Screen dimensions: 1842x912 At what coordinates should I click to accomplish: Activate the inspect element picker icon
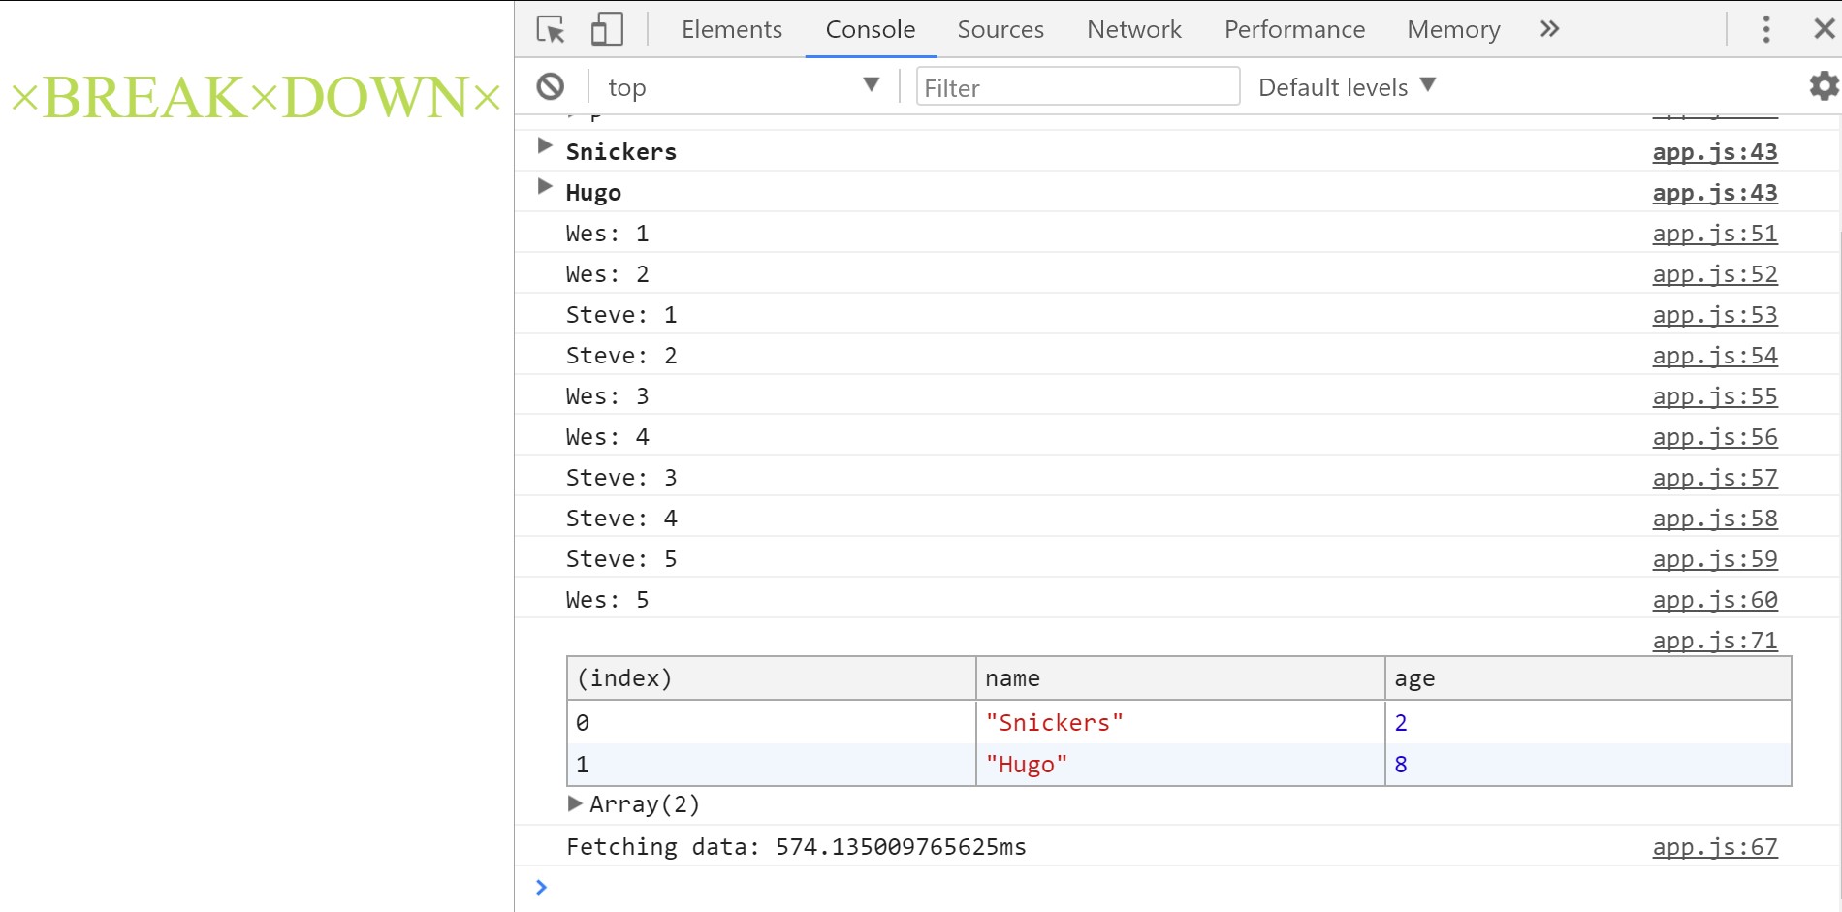point(551,29)
